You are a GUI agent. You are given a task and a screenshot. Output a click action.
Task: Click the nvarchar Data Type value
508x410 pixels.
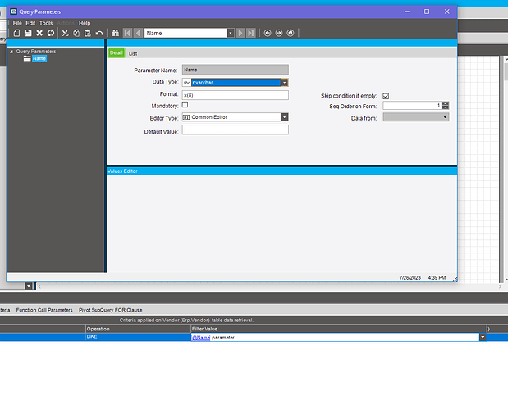[x=236, y=83]
